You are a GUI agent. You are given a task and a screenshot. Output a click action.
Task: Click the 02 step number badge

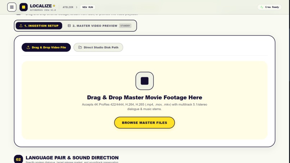pyautogui.click(x=18, y=159)
